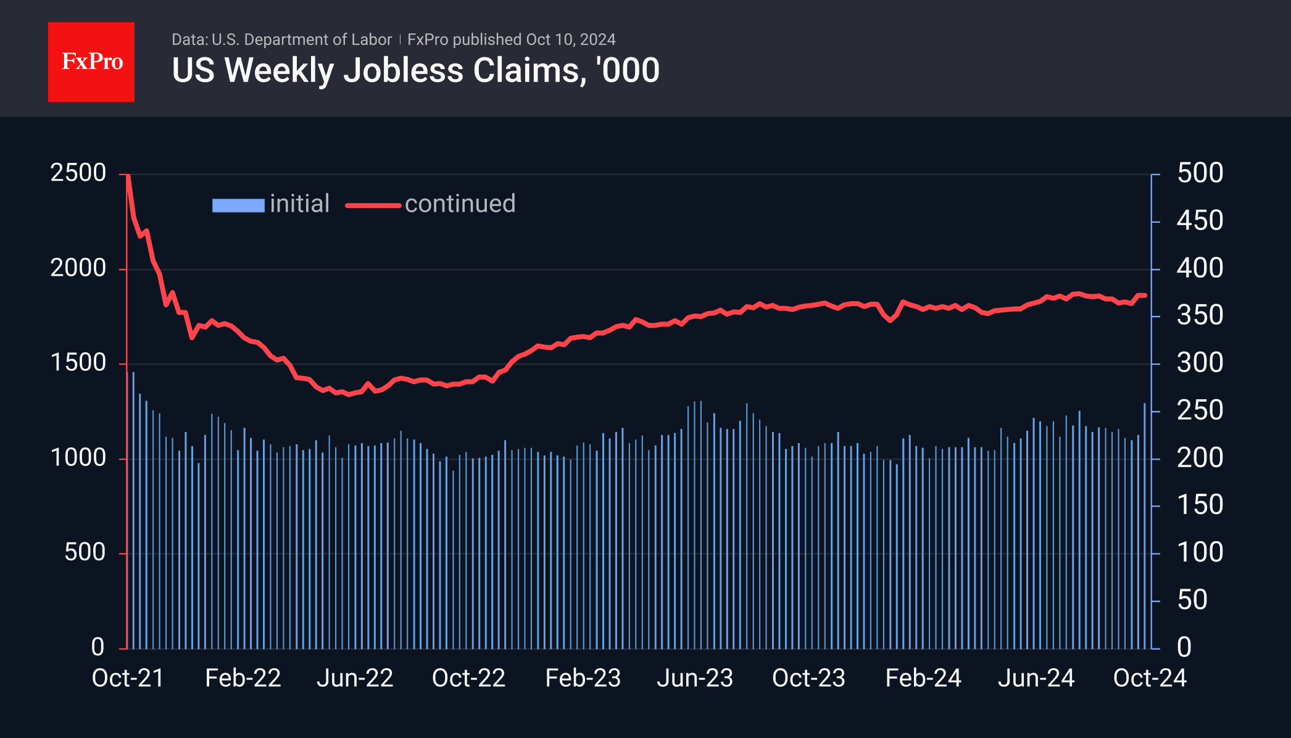This screenshot has width=1291, height=738.
Task: Click 'FxPro published Oct 10, 2024' text
Action: click(511, 39)
